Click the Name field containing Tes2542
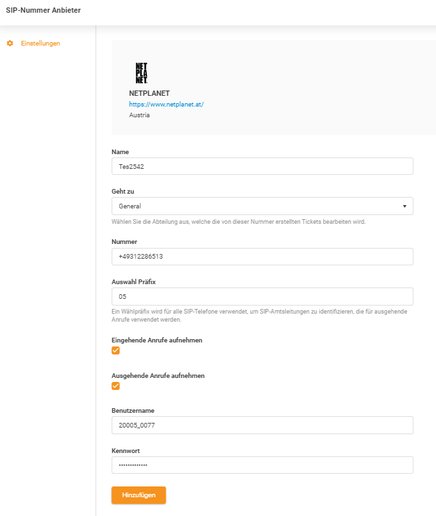This screenshot has width=436, height=516. point(262,167)
